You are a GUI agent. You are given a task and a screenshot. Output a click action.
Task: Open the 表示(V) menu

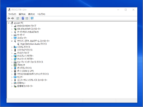coord(31,14)
